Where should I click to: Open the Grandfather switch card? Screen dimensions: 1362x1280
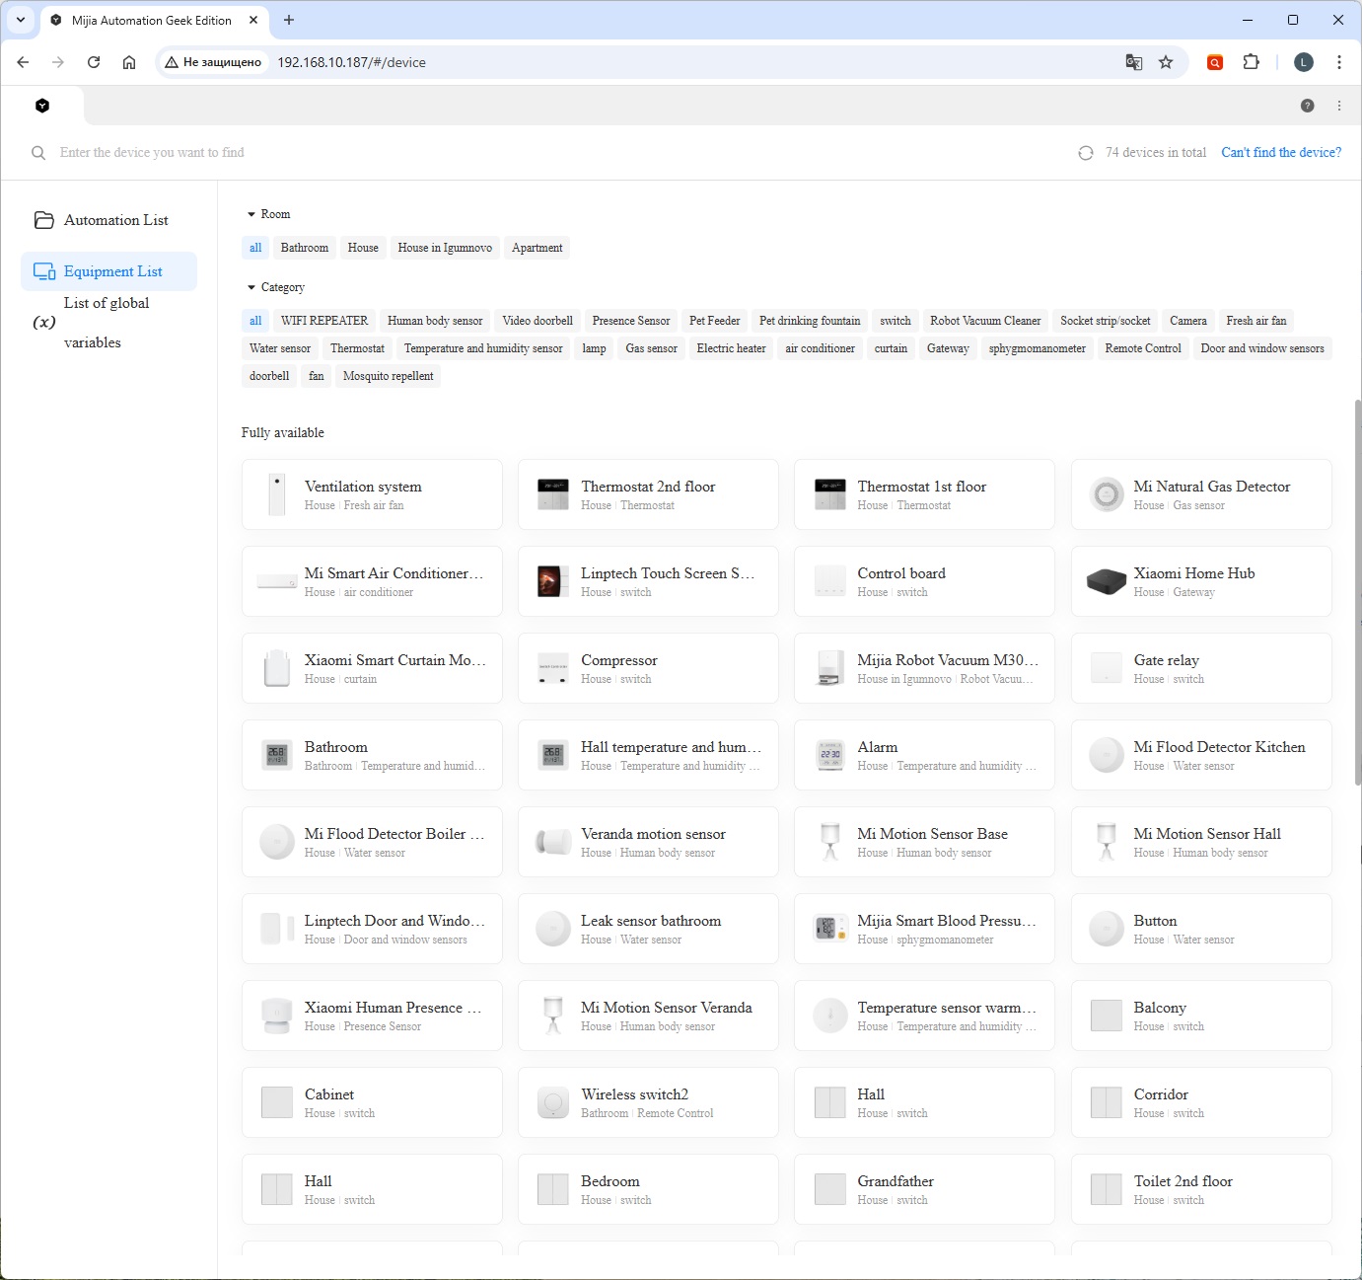click(x=924, y=1189)
